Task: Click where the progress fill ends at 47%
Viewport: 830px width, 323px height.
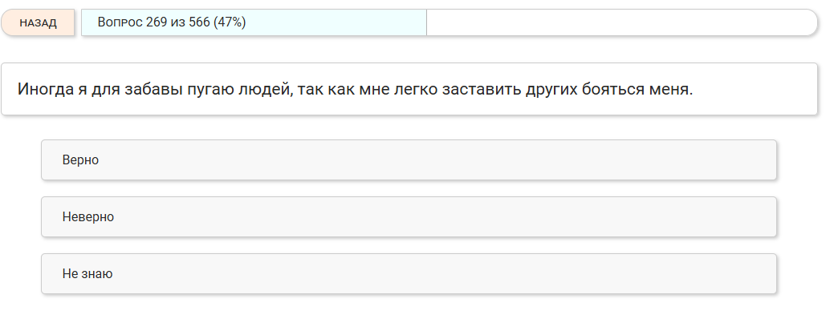Action: click(425, 22)
